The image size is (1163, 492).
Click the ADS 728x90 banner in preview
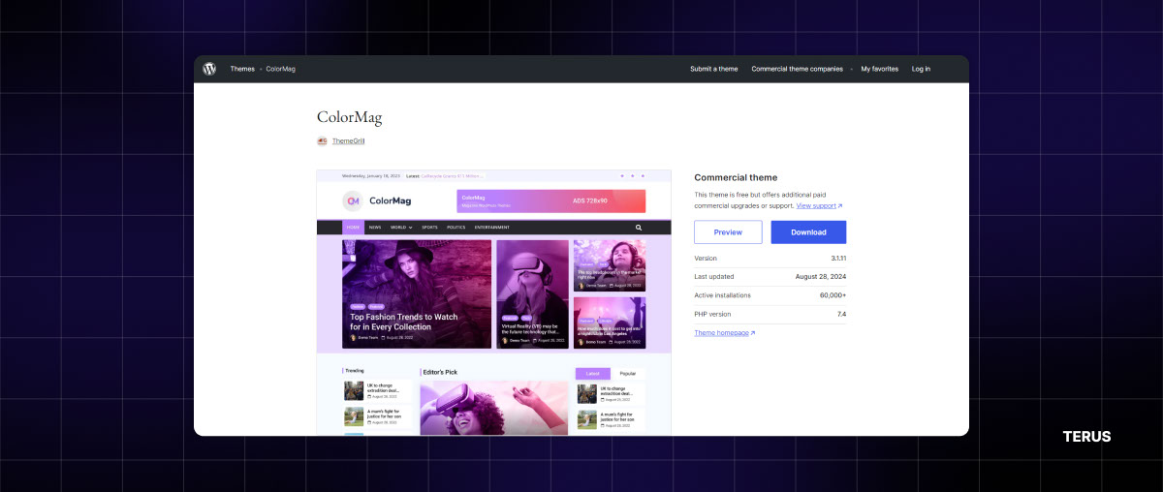click(x=550, y=200)
